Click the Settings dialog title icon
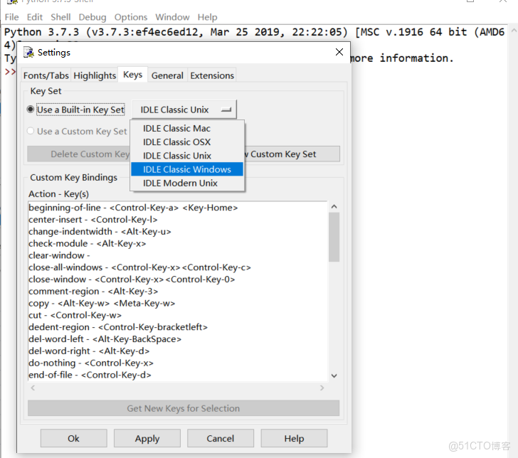The image size is (518, 458). (28, 52)
